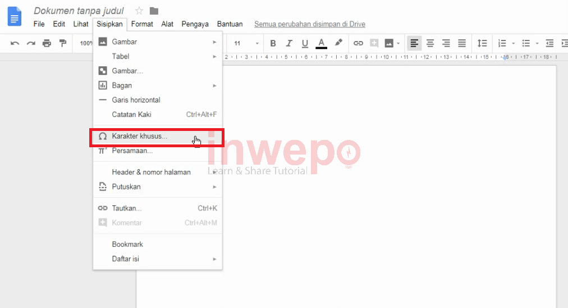Choose the Tautkan link entry
The width and height of the screenshot is (568, 308).
pos(158,208)
